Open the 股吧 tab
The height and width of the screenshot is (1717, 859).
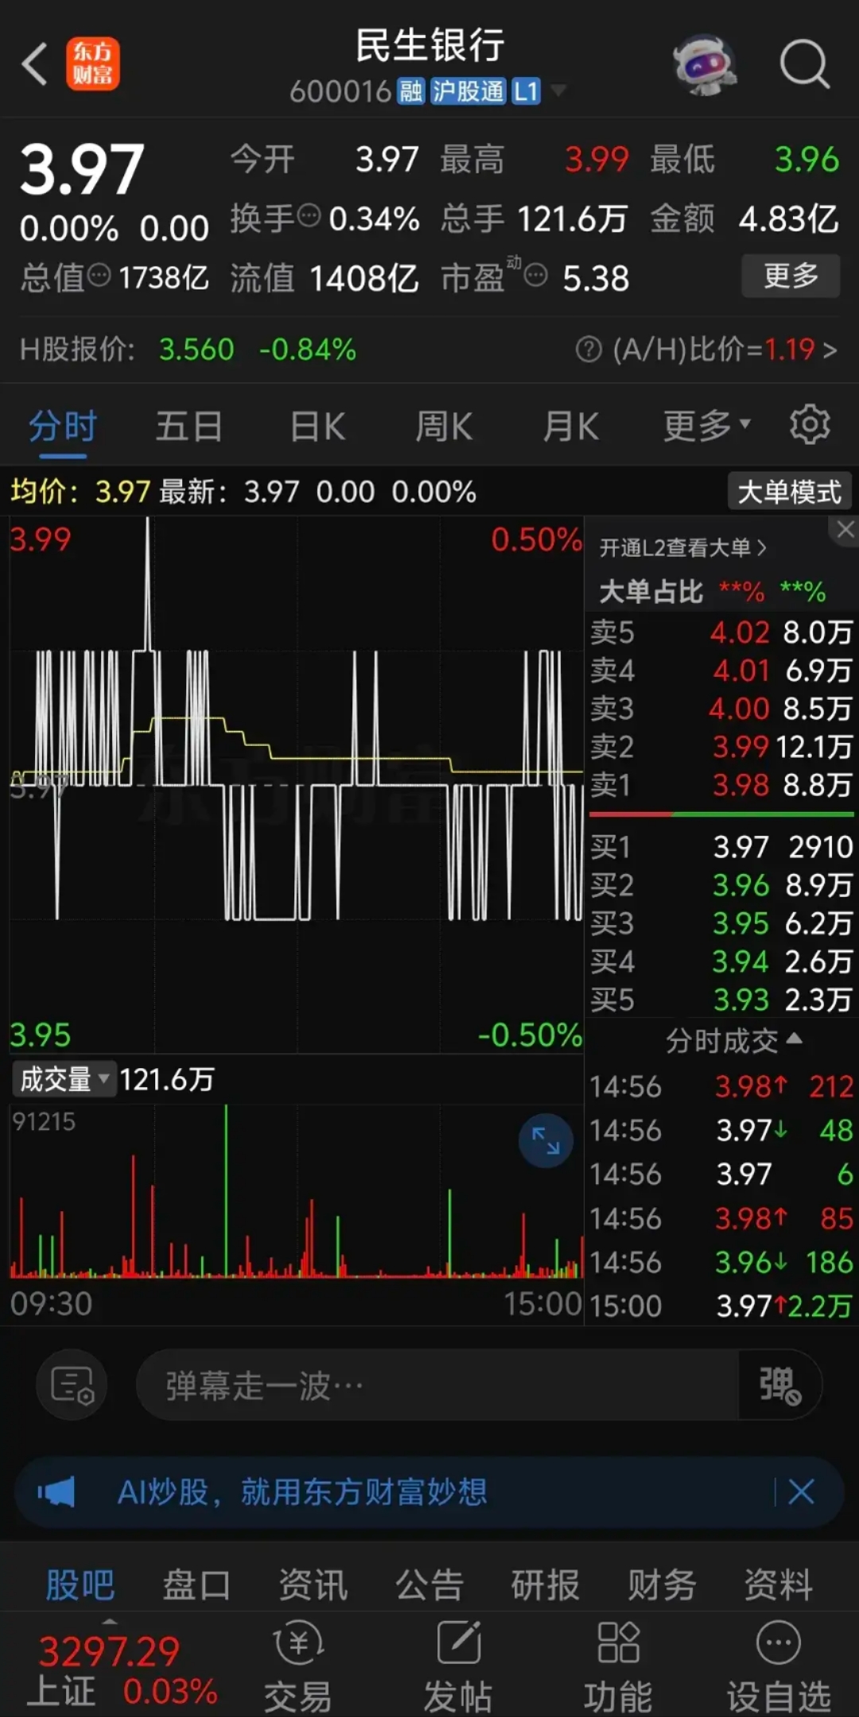pos(80,1584)
